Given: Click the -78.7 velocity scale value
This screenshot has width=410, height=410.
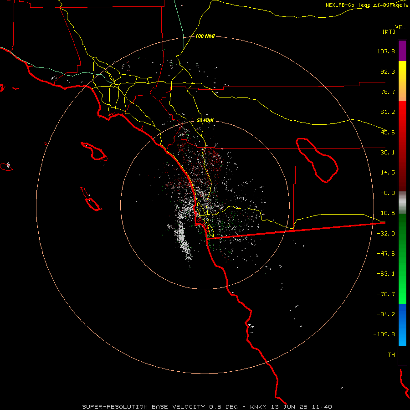Looking at the screenshot, I should (x=386, y=294).
